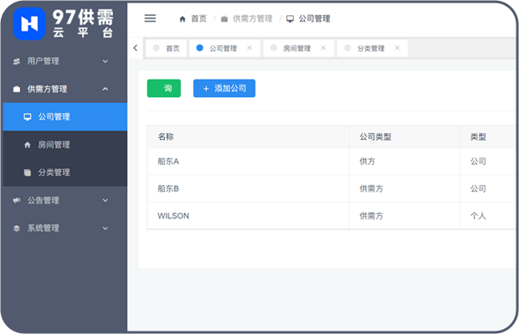
Task: Open the 公告管理 sidebar menu
Action: pos(65,200)
